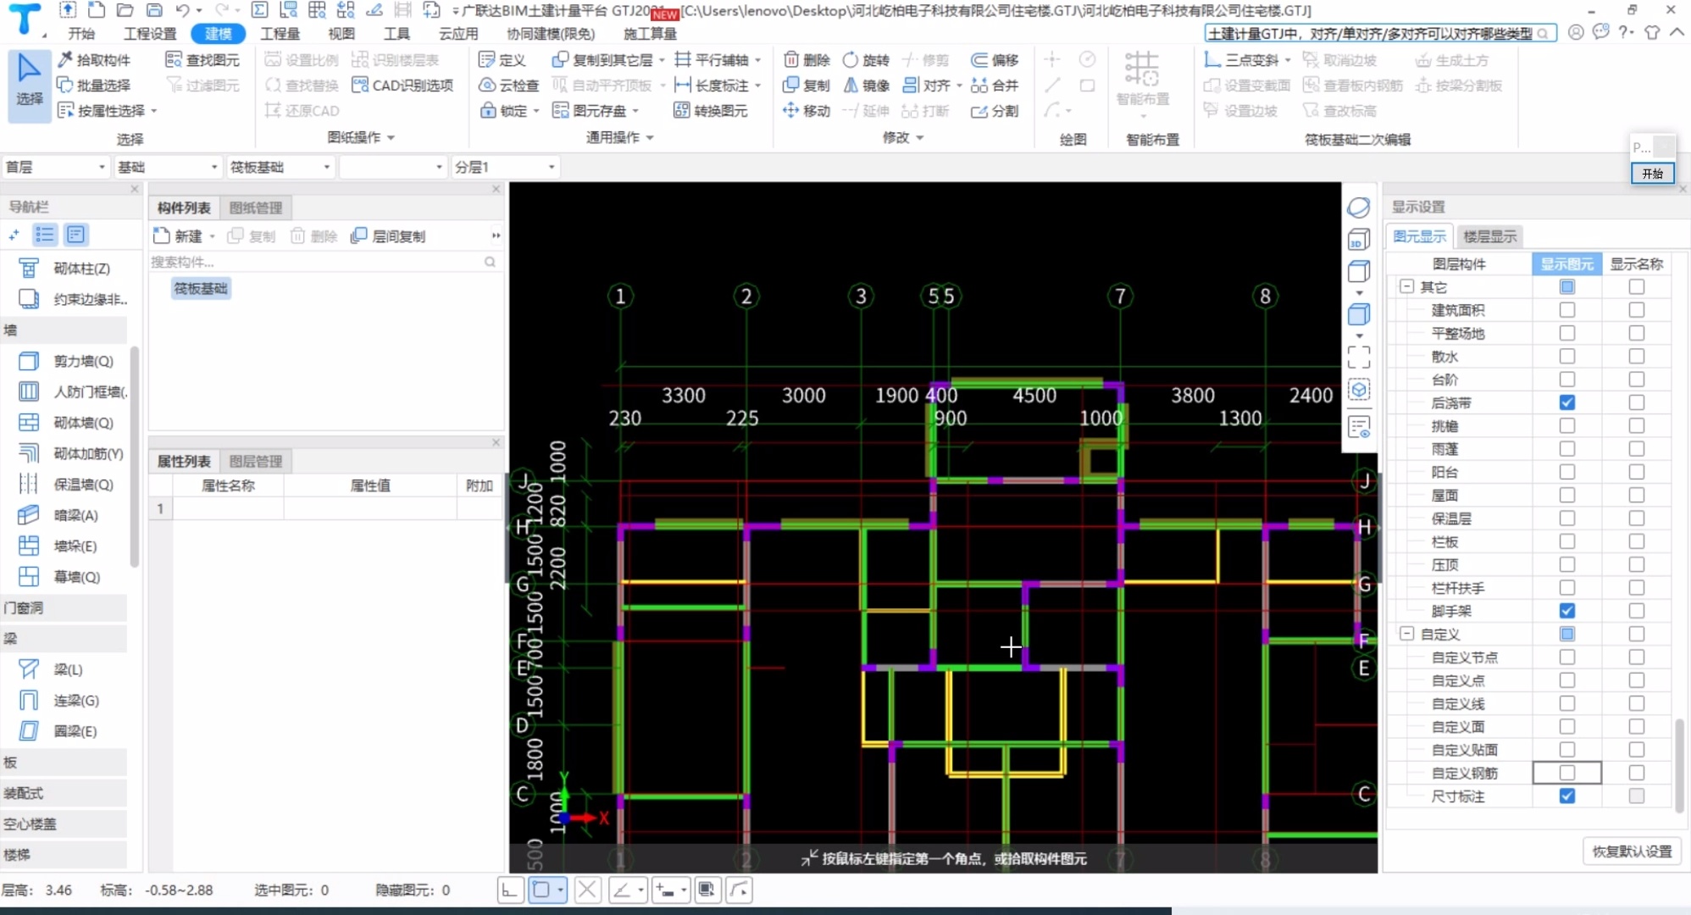Uncheck 脚手架 display checkbox
This screenshot has height=915, width=1691.
[1566, 611]
